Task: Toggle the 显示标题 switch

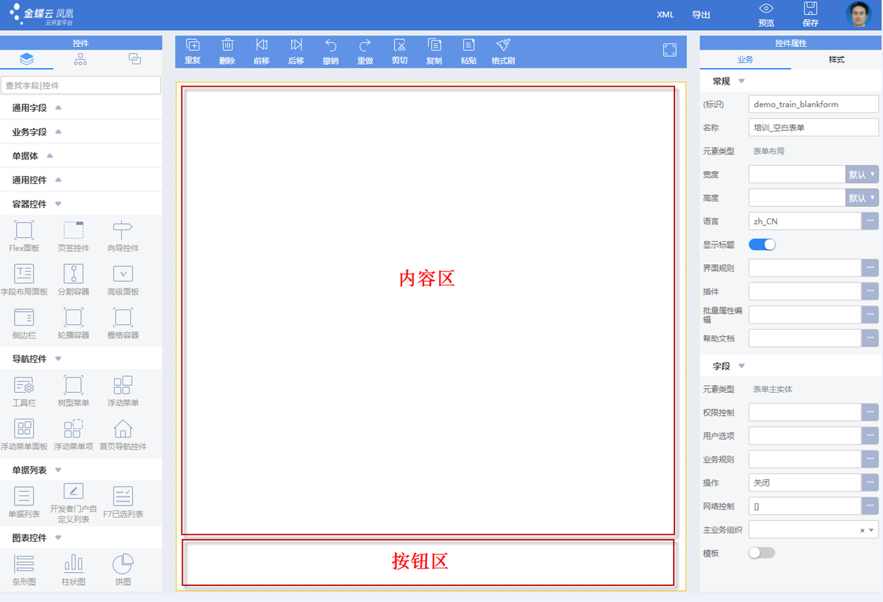Action: pos(762,245)
